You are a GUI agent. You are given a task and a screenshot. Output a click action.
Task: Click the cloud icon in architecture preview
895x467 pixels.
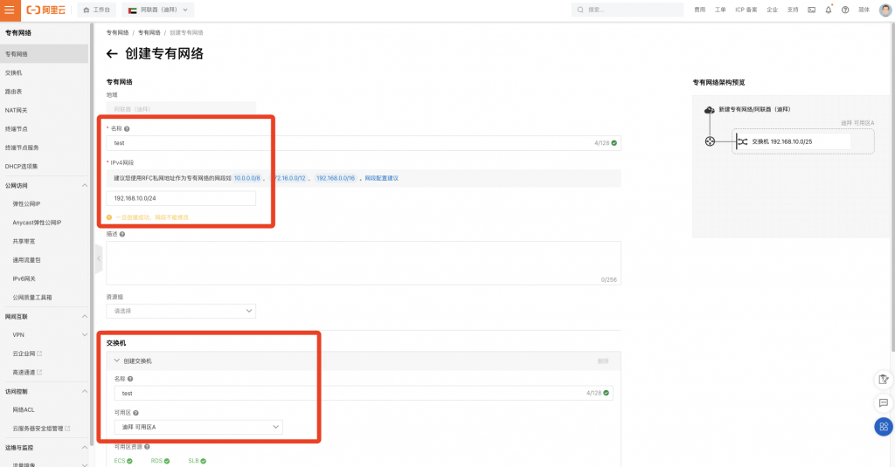[x=709, y=109]
